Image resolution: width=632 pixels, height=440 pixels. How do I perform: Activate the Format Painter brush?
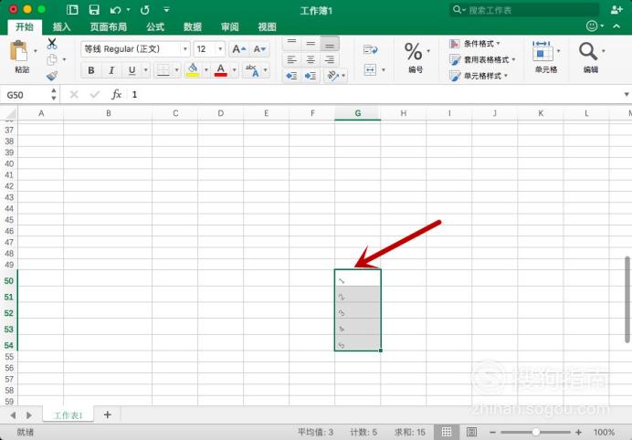pos(51,76)
